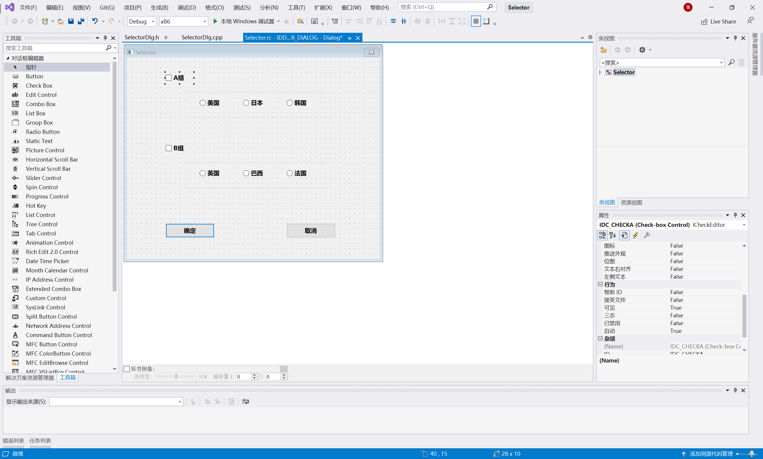Expand the Selector class tree node
Viewport: 763px width, 459px height.
click(x=600, y=72)
